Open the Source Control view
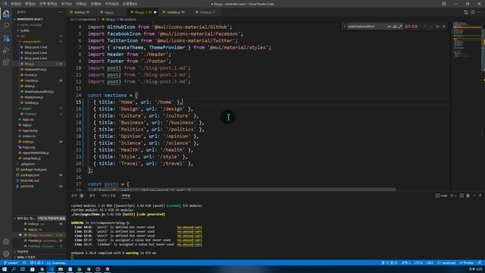This screenshot has height=273, width=485. (6, 38)
